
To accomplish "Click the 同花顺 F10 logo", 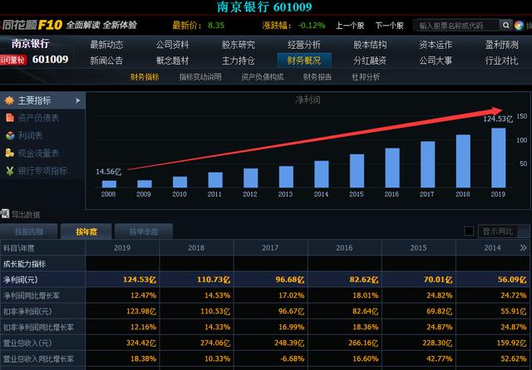I will [32, 25].
